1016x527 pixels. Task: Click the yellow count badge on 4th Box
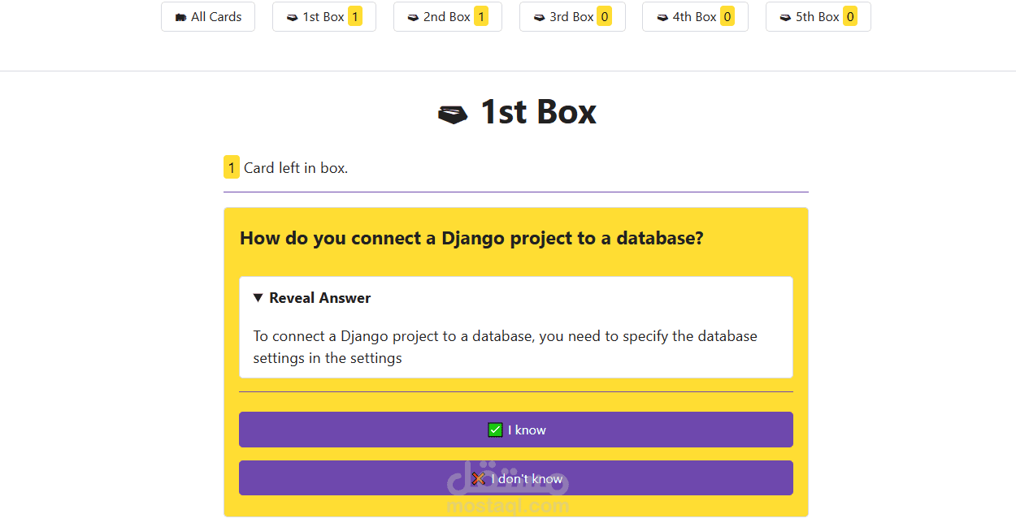click(727, 17)
